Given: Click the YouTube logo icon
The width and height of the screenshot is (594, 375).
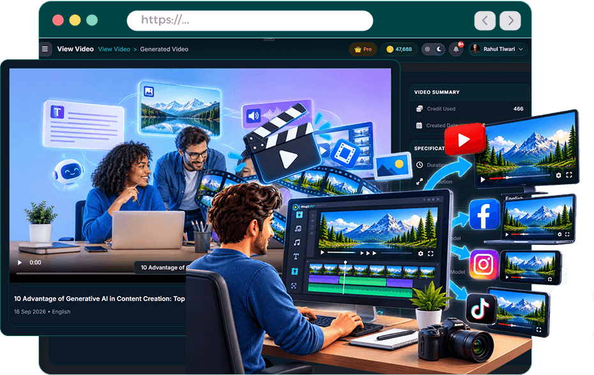Looking at the screenshot, I should click(x=465, y=139).
